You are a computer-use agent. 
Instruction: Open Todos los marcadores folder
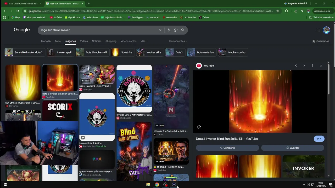pyautogui.click(x=321, y=17)
